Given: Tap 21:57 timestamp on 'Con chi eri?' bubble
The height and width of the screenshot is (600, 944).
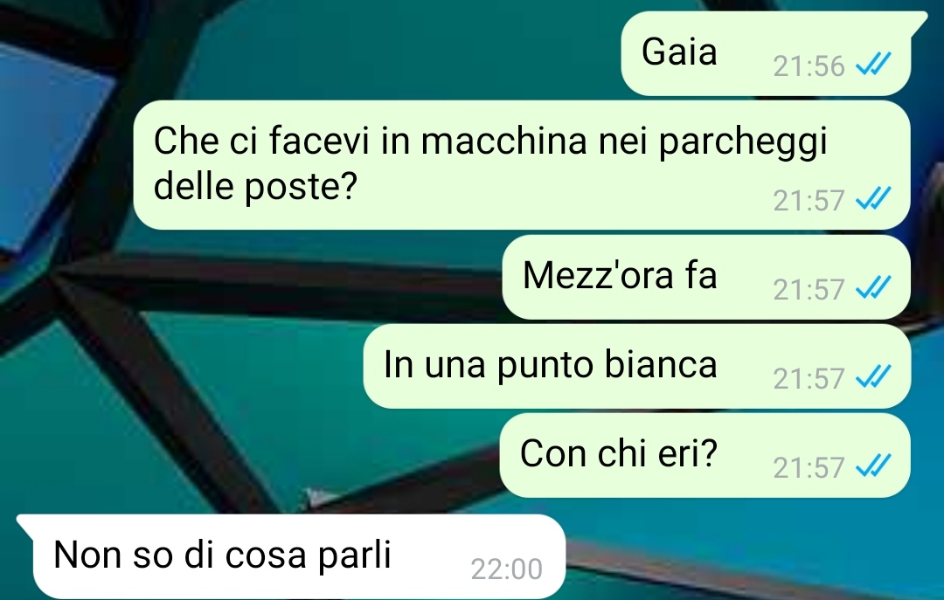Looking at the screenshot, I should (809, 468).
